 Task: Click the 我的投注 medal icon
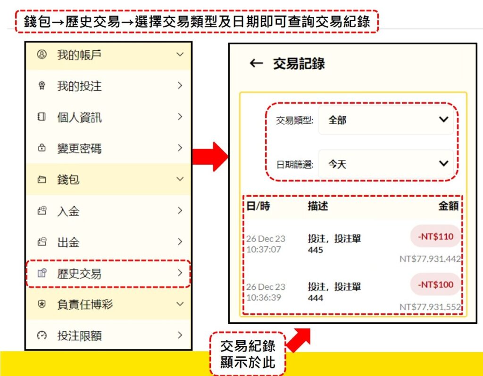pos(42,86)
